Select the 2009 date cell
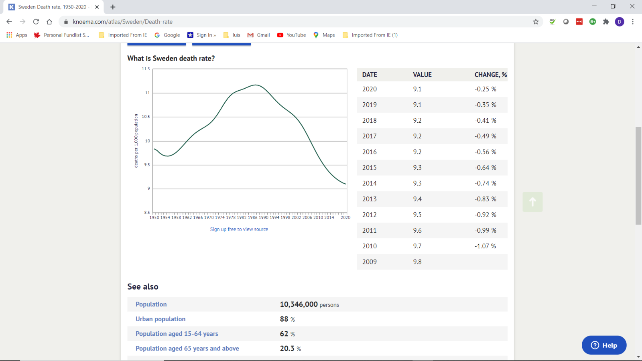Viewport: 642px width, 361px height. pos(370,262)
